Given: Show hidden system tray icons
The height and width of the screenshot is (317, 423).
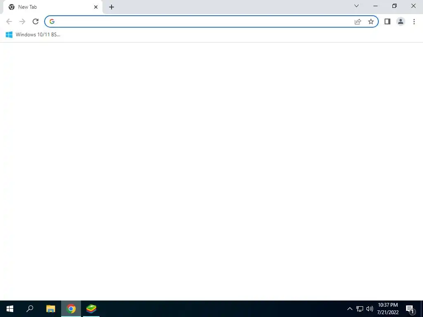Looking at the screenshot, I should coord(349,309).
